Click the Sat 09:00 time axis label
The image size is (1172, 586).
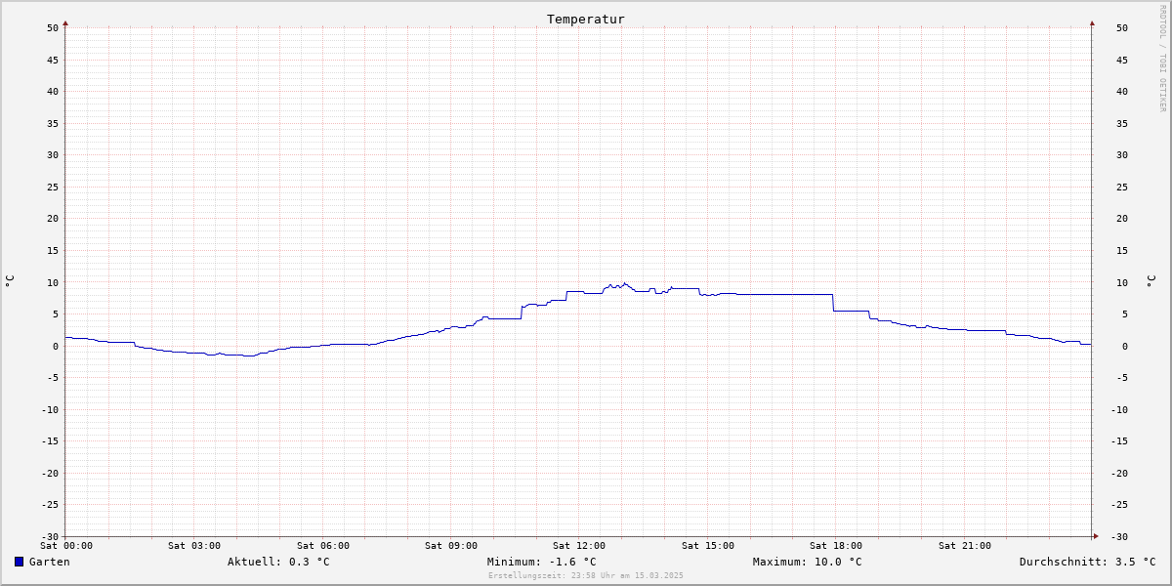click(451, 545)
